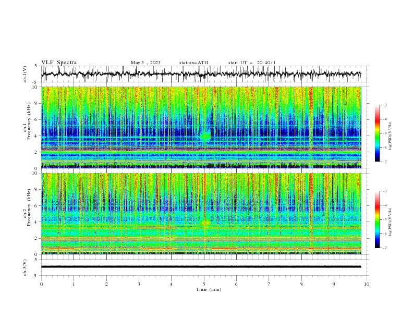
Task: Click the date text "May 3 , 2023"
Action: click(145, 63)
